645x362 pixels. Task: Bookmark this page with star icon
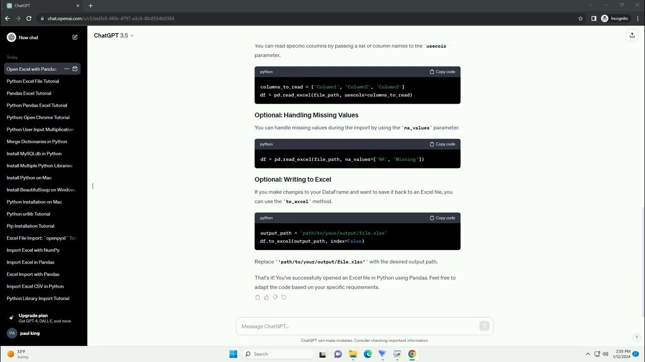(x=580, y=18)
